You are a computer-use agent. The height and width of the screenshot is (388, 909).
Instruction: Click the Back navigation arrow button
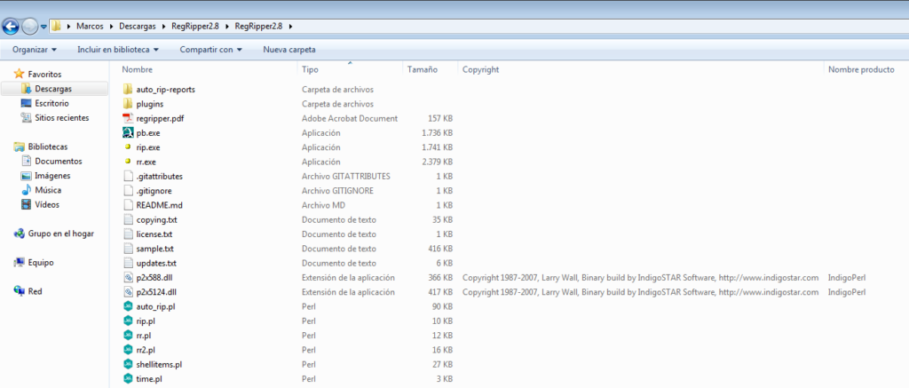coord(12,26)
